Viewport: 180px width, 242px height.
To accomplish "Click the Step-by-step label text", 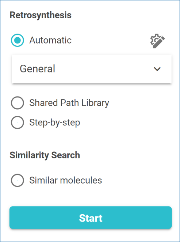I will 54,123.
